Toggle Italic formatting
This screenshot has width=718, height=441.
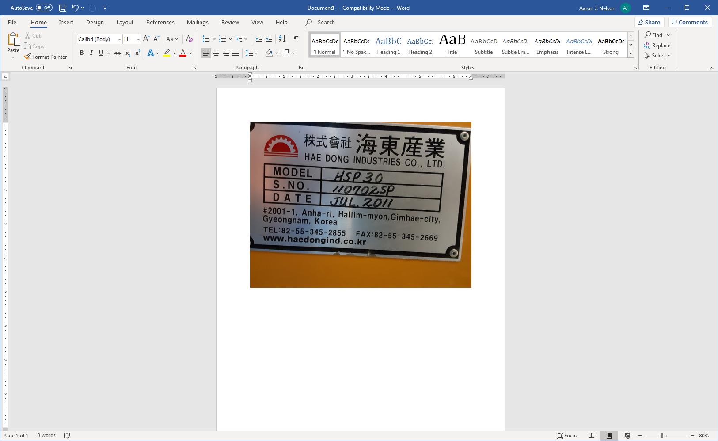click(x=91, y=53)
